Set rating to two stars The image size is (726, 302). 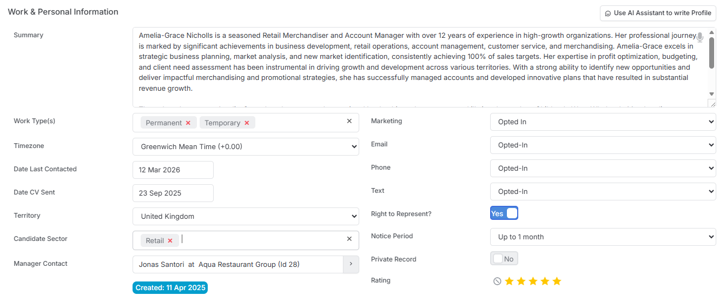(x=521, y=281)
